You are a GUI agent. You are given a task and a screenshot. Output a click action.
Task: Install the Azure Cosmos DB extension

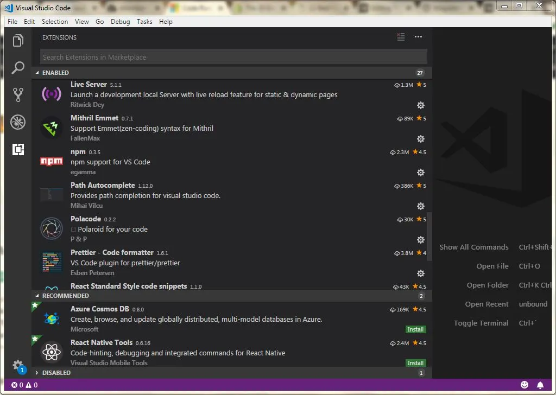(x=415, y=329)
